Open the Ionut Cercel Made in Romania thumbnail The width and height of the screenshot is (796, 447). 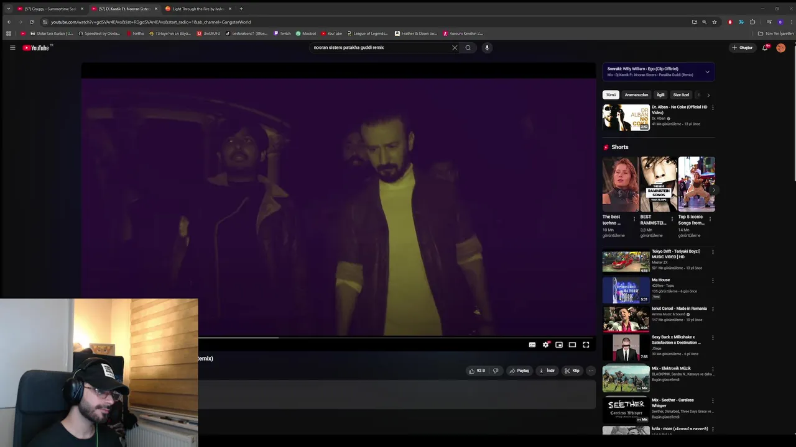click(626, 319)
